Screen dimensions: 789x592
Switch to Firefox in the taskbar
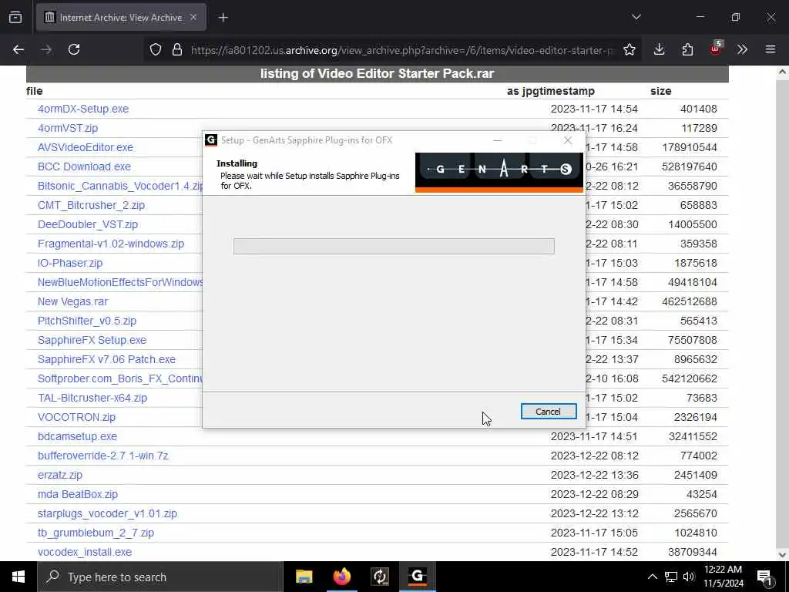pyautogui.click(x=341, y=577)
